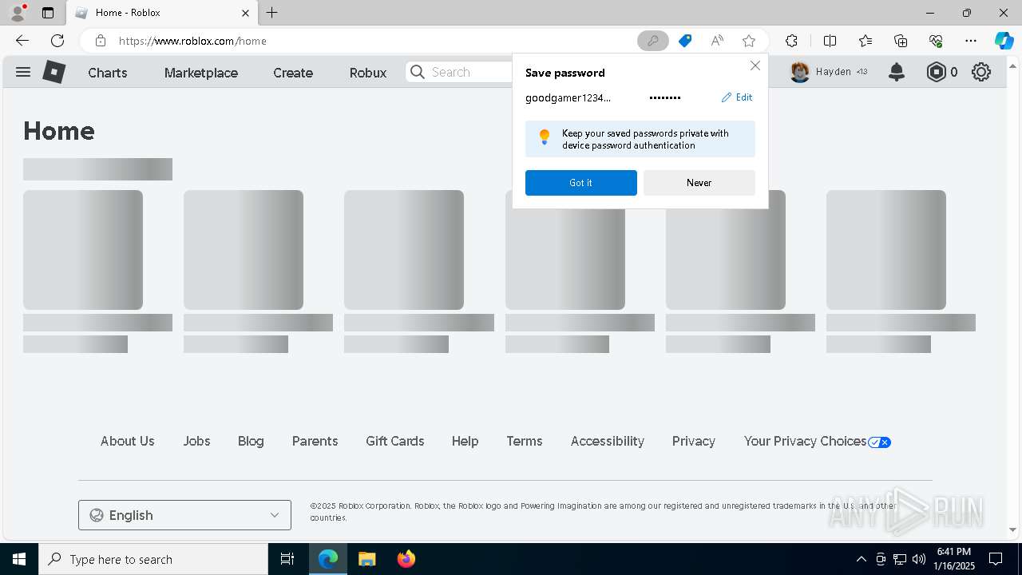1022x575 pixels.
Task: Click the search magnifier icon
Action: [x=418, y=72]
